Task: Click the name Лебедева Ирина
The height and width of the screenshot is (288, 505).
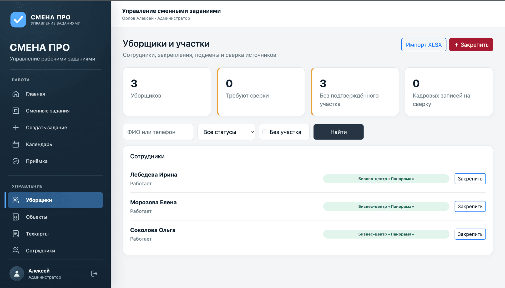Action: pos(154,175)
